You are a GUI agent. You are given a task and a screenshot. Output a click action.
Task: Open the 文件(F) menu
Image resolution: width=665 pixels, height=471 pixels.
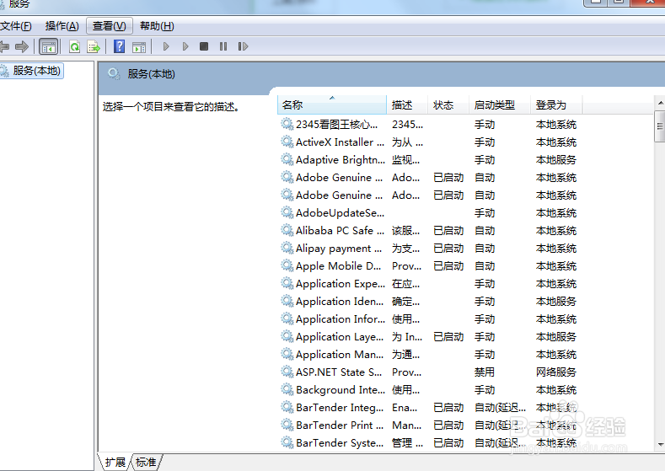16,26
